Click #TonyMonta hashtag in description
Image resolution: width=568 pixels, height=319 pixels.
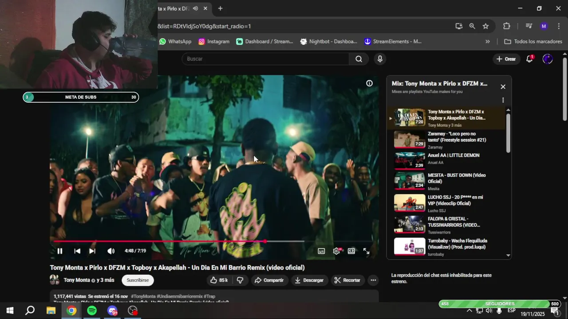point(143,296)
